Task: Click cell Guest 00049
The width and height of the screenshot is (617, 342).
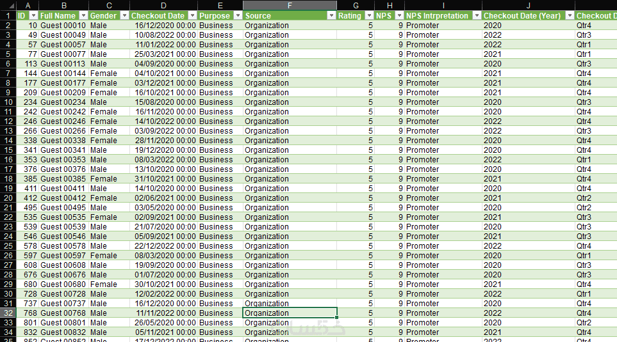Action: [63, 35]
